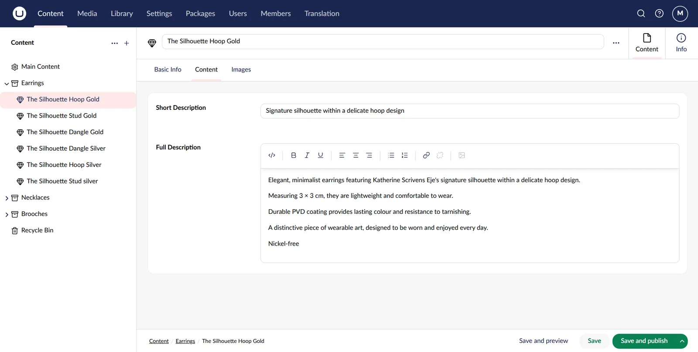
Task: Open the help question mark icon
Action: 659,14
